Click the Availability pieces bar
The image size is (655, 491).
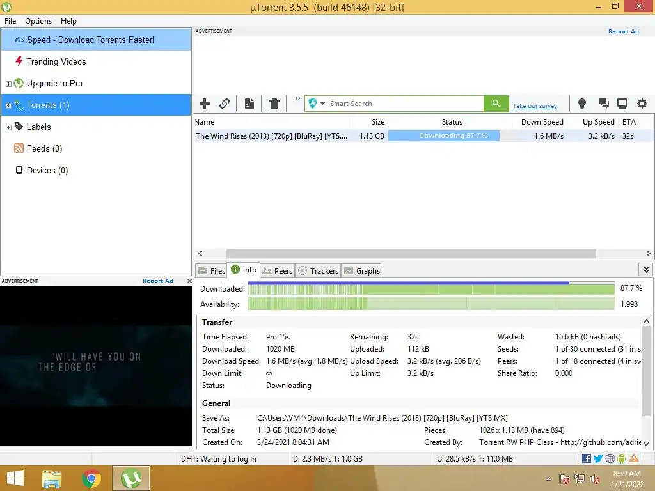pyautogui.click(x=430, y=304)
